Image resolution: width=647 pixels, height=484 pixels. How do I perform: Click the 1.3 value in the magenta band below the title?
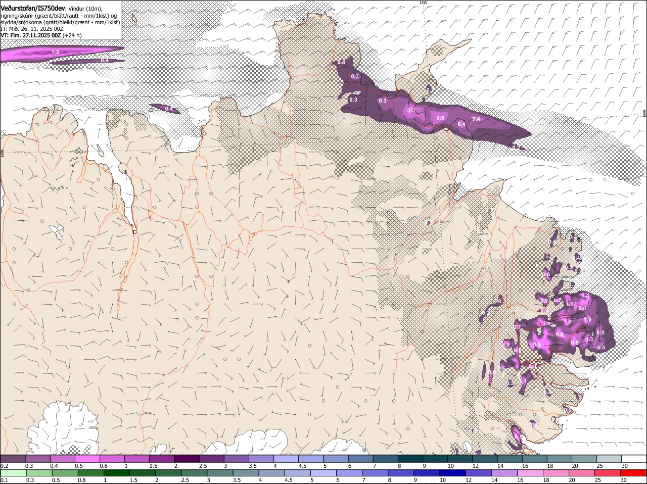55,52
